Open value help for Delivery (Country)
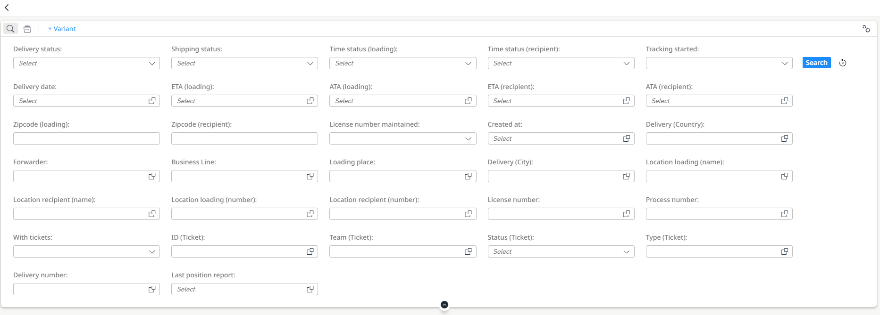The image size is (880, 315). tap(785, 138)
